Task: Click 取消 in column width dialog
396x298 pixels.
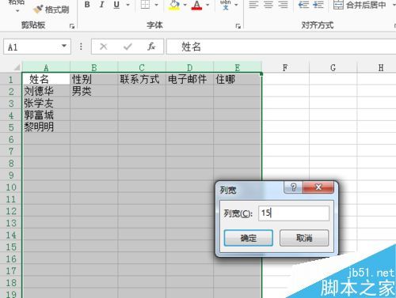Action: click(x=304, y=238)
